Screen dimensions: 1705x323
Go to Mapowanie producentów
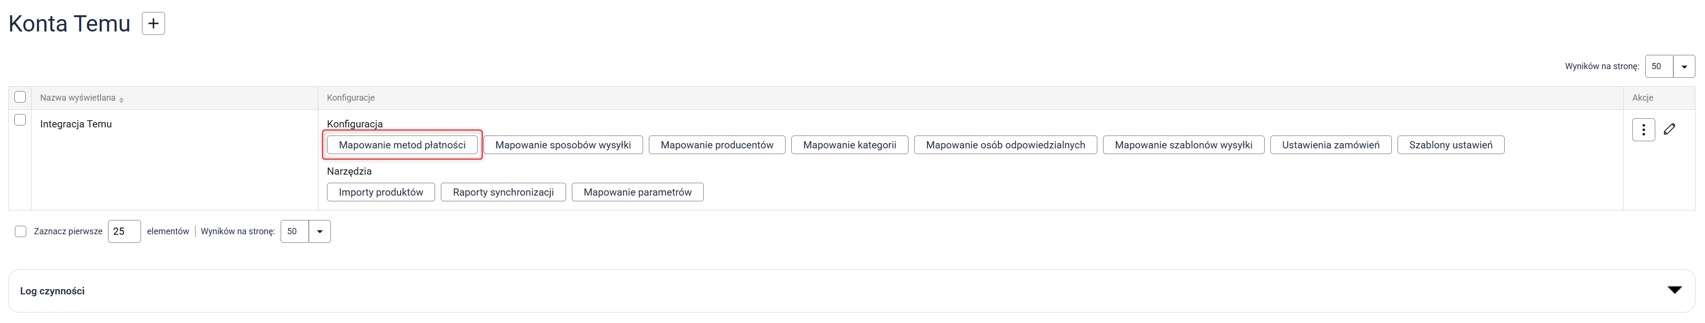716,146
